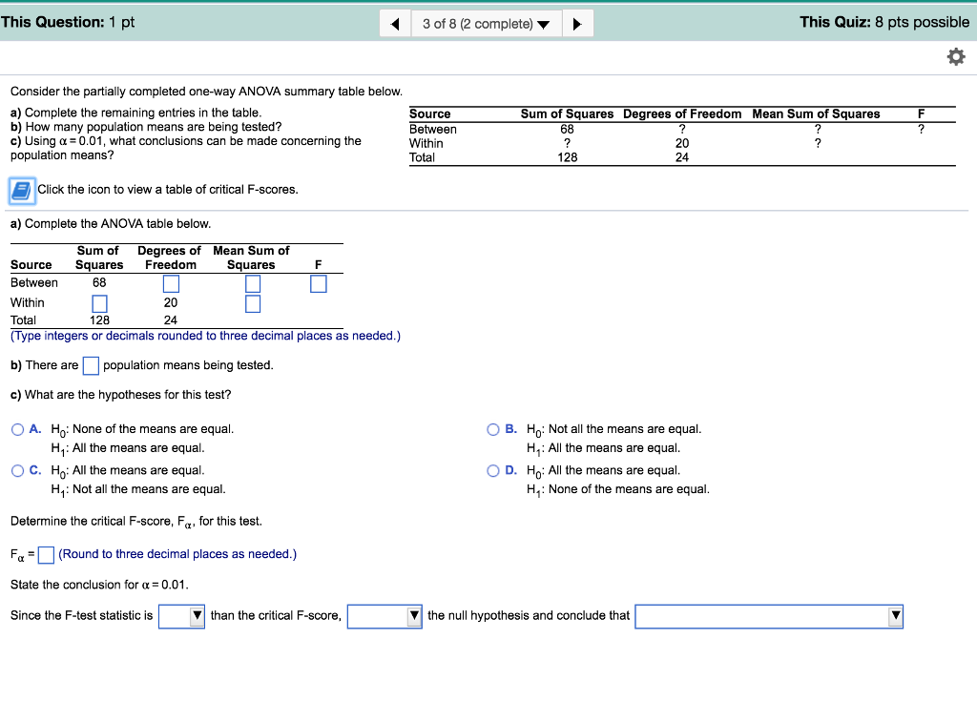Click the Within value 20 in lower table
The image size is (977, 701).
[171, 303]
